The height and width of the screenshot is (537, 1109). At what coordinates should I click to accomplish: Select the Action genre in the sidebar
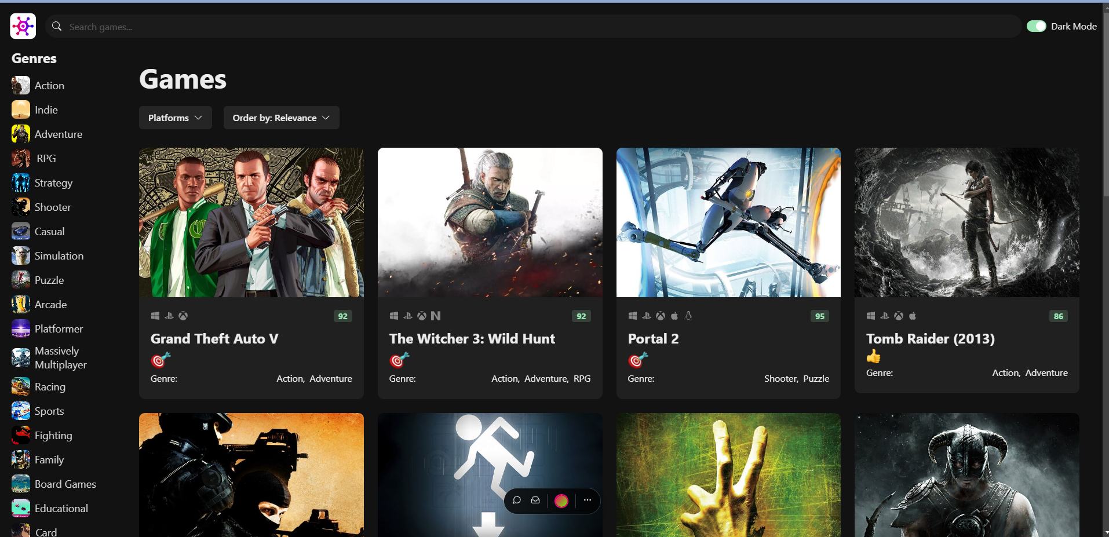[49, 85]
